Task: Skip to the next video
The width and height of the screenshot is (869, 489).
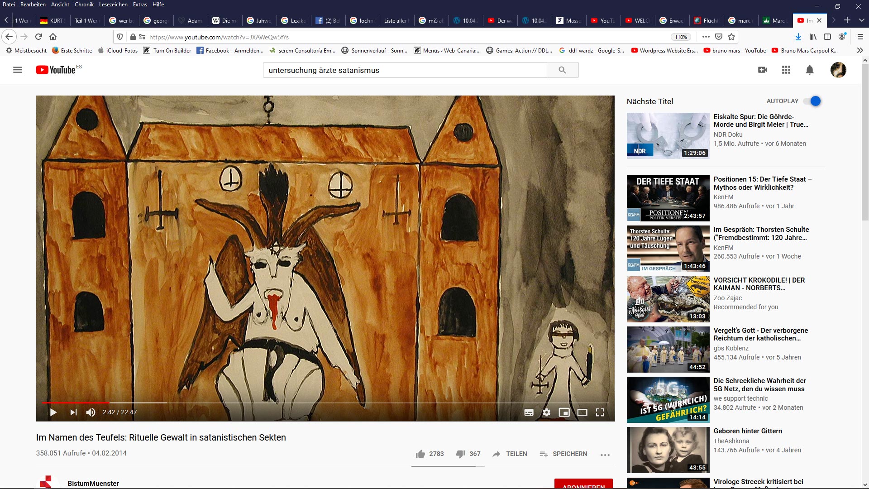Action: click(x=73, y=412)
